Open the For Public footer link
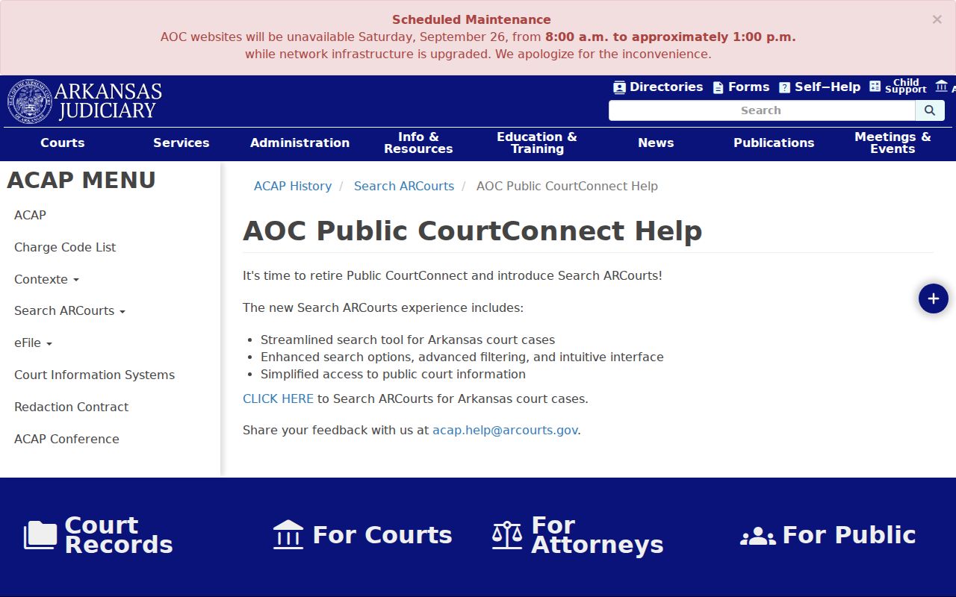 point(849,535)
